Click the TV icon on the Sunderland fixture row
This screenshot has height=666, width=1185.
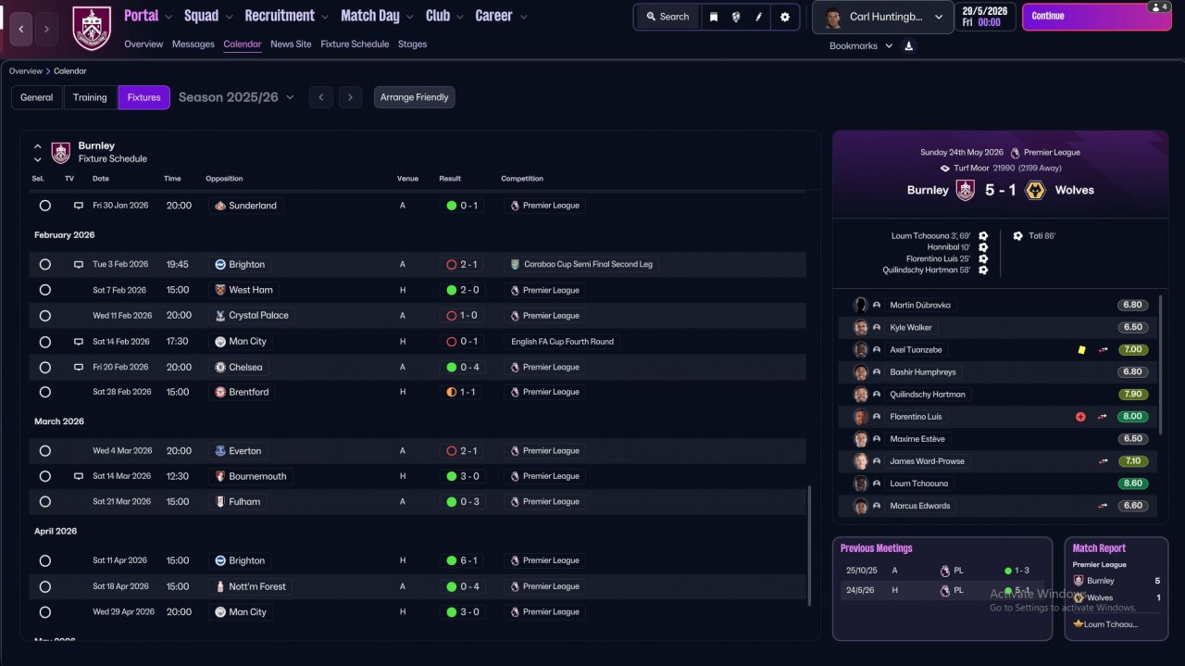pos(79,206)
